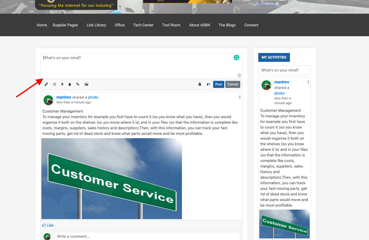The width and height of the screenshot is (369, 240).
Task: Click the Post button
Action: [219, 84]
